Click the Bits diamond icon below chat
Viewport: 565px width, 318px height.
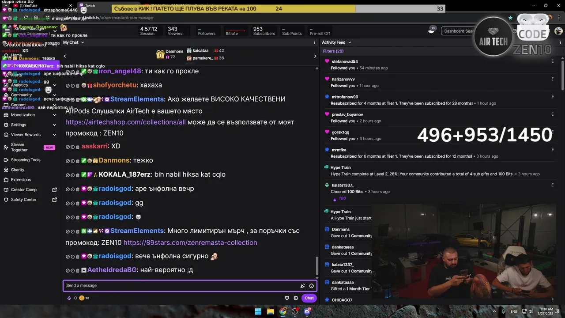(x=69, y=298)
